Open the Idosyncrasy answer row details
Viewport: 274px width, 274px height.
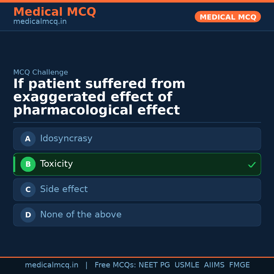coord(66,139)
